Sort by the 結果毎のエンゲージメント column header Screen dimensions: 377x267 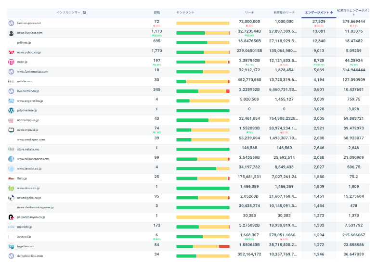[353, 13]
